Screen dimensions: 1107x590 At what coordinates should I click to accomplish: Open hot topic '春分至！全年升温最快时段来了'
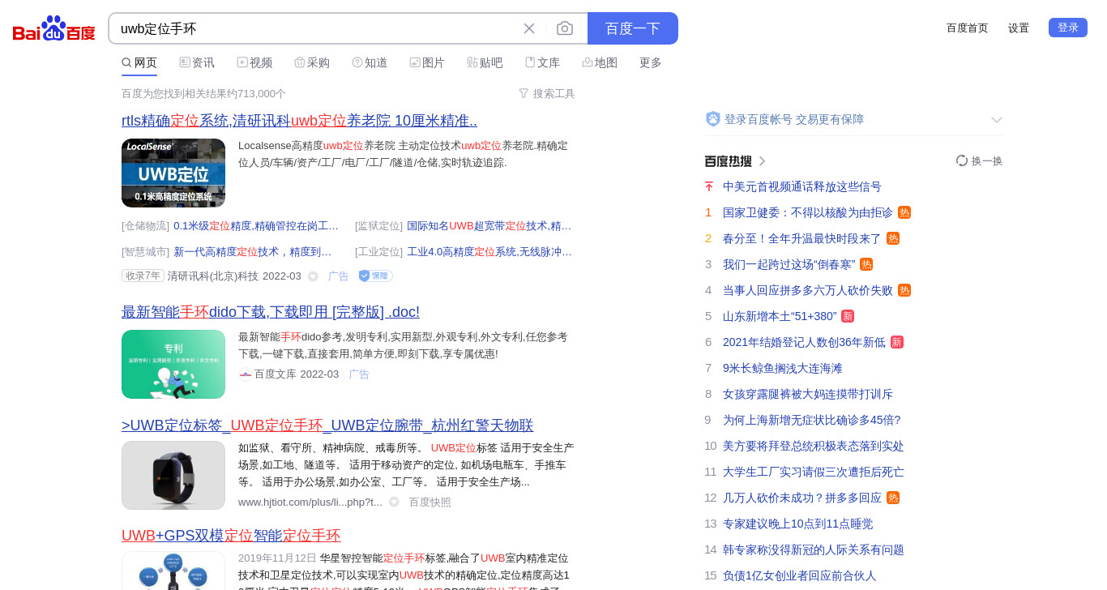point(802,238)
